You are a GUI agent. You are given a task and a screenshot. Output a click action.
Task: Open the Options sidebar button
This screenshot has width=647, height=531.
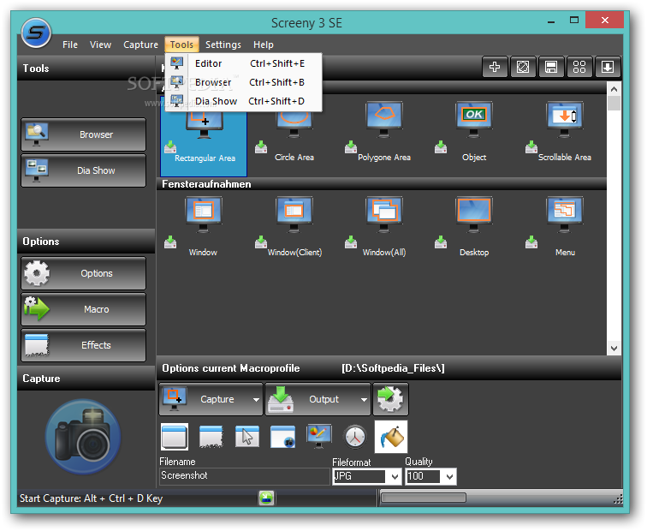(x=83, y=273)
